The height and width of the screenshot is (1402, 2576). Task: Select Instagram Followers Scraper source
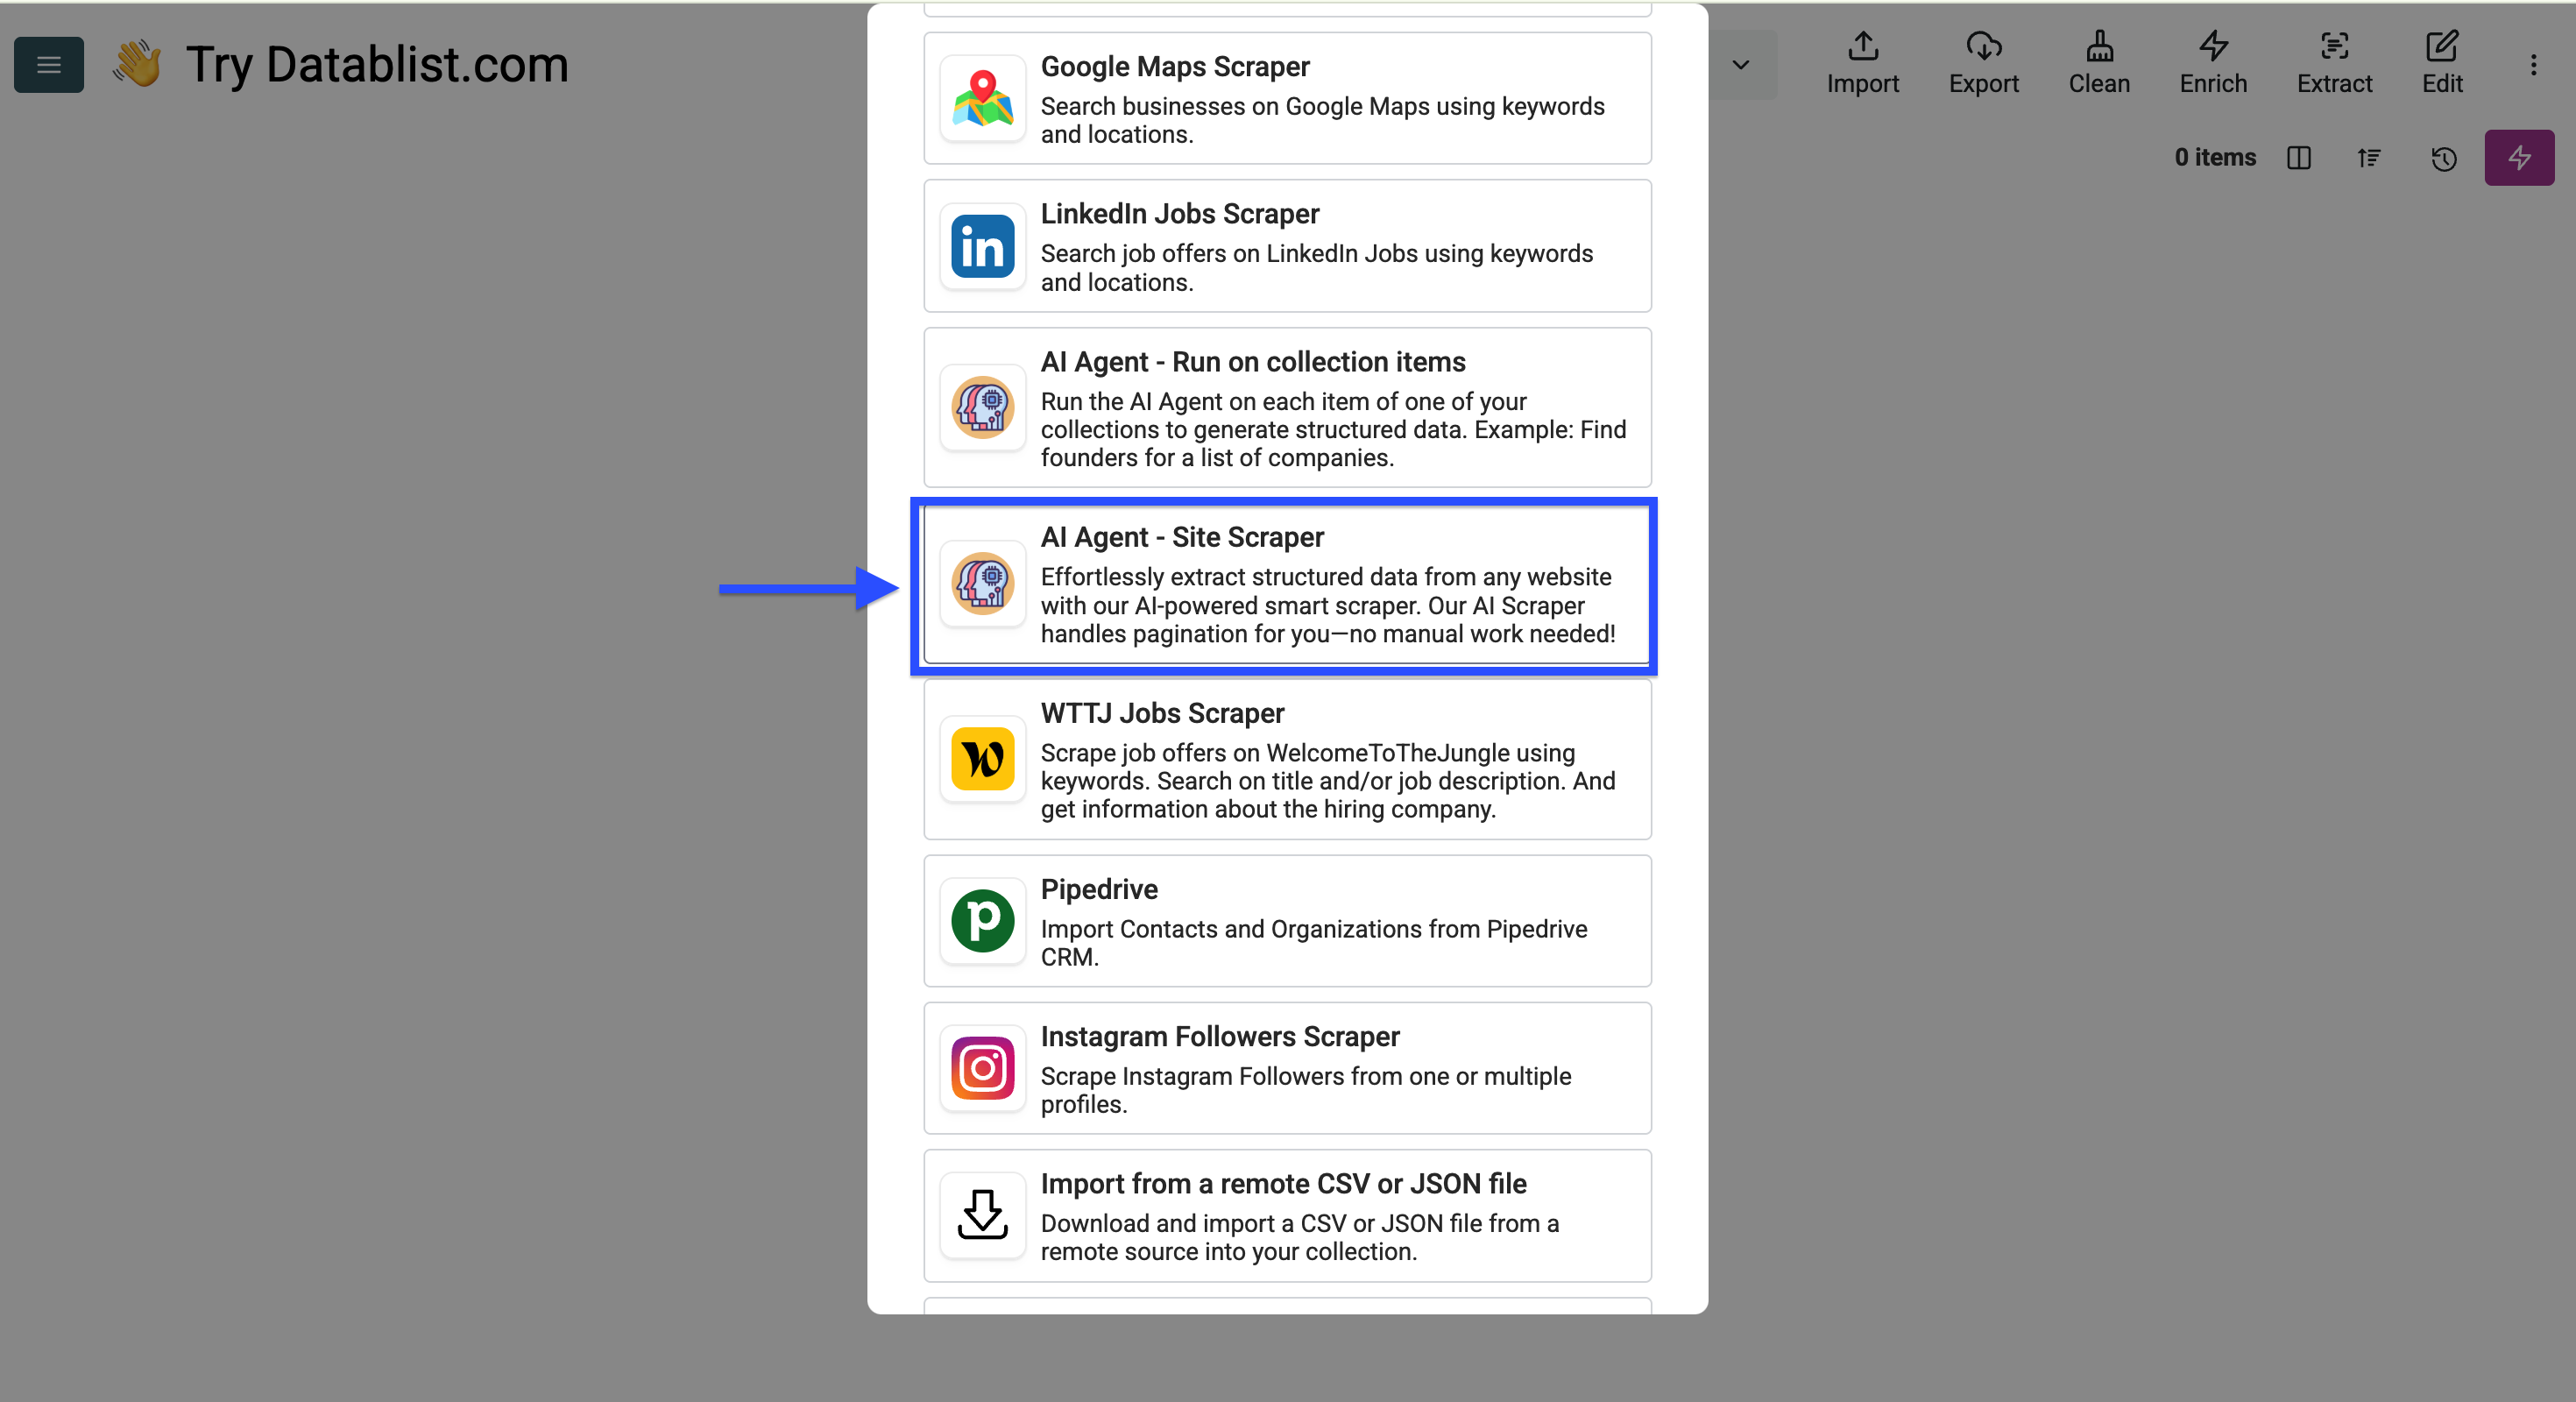click(x=1287, y=1068)
